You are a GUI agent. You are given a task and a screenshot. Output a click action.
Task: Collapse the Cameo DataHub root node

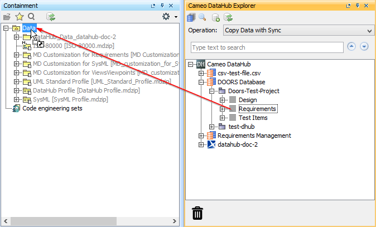190,64
